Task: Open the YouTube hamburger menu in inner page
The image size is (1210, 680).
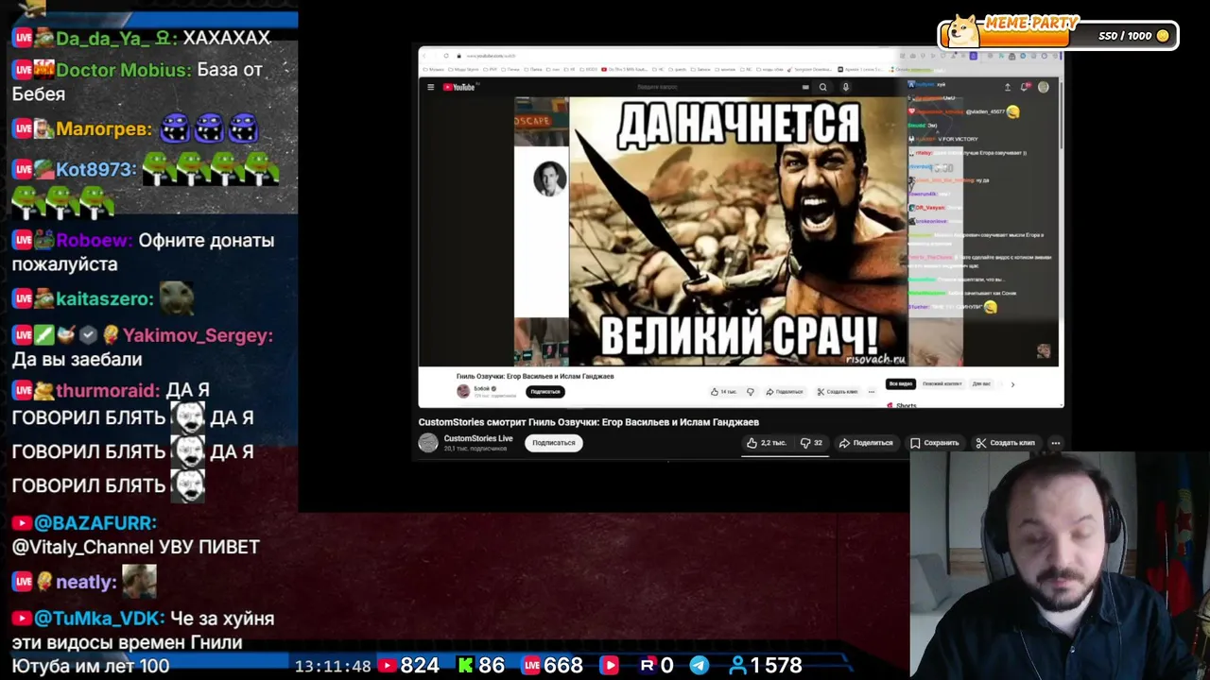Action: pos(430,87)
